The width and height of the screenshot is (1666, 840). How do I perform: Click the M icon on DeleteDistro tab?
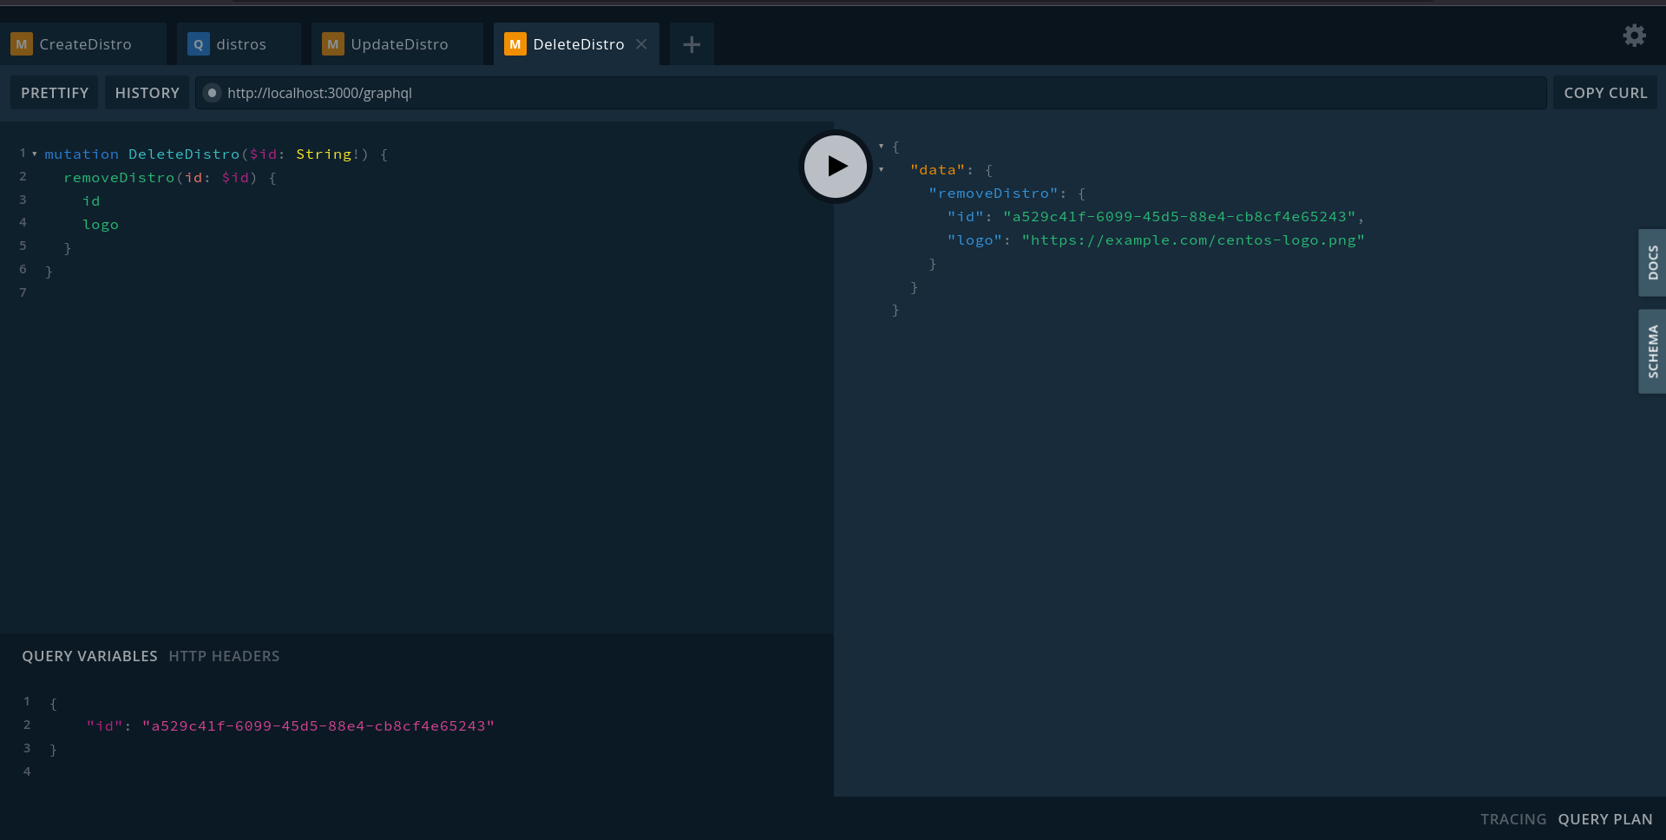click(515, 44)
